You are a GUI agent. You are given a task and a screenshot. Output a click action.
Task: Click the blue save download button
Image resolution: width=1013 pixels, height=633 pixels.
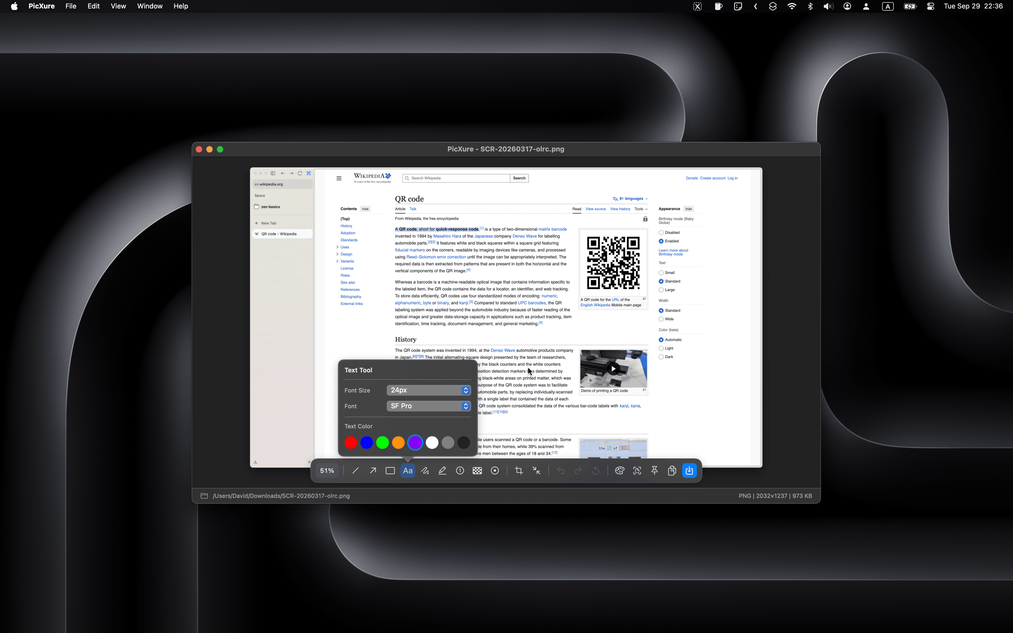pyautogui.click(x=689, y=470)
